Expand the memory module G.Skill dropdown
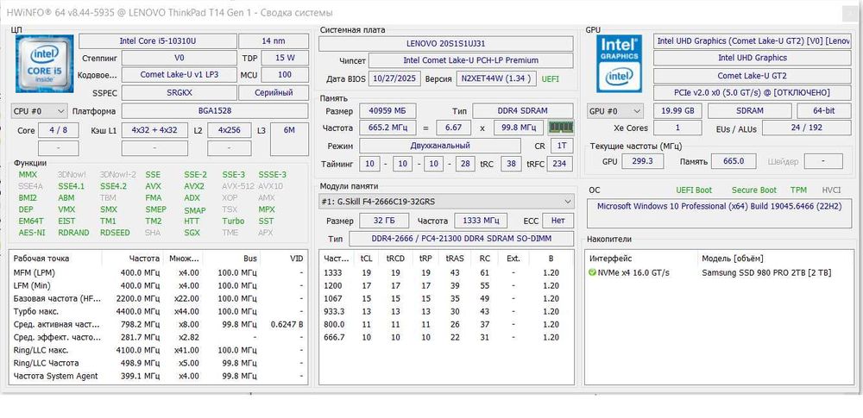 click(x=446, y=202)
